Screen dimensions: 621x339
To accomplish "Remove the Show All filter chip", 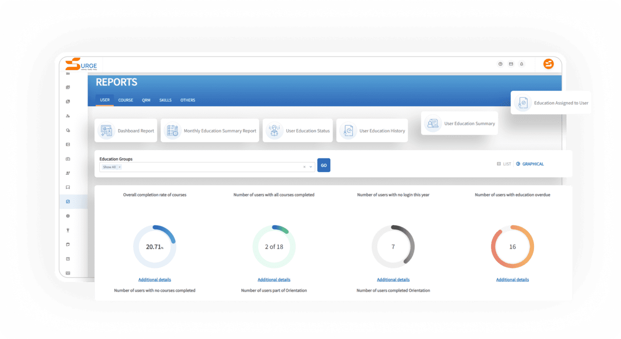I will pyautogui.click(x=119, y=167).
